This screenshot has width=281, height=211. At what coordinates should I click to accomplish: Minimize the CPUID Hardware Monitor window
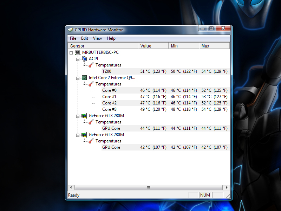(x=203, y=28)
